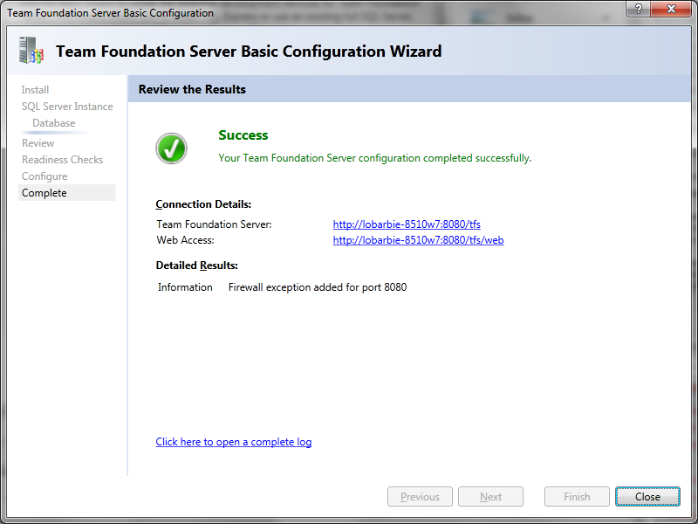Screen dimensions: 698x524
Task: Click the 'Information' result type cell
Action: 185,287
